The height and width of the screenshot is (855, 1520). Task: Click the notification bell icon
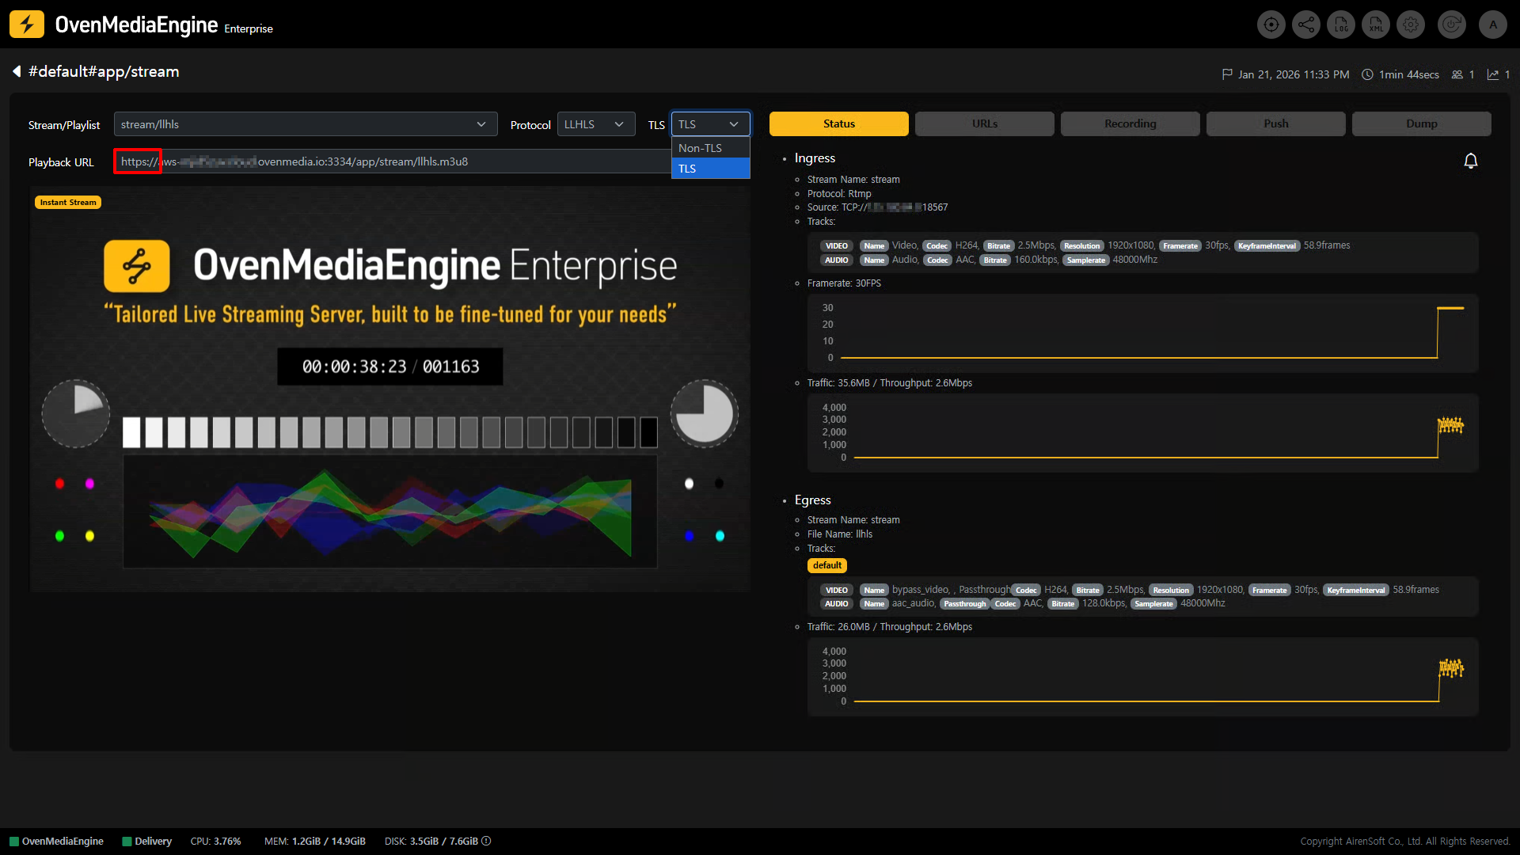pos(1470,161)
